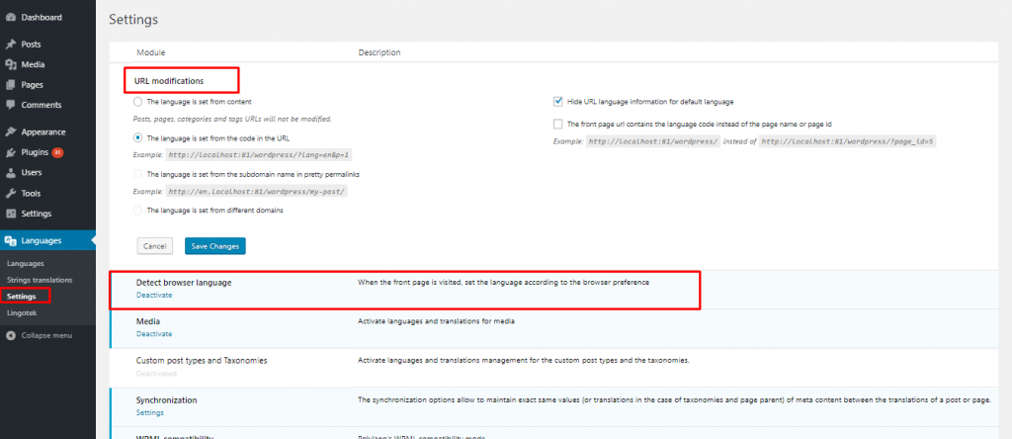Click the Cancel button
The width and height of the screenshot is (1012, 439).
[x=155, y=246]
